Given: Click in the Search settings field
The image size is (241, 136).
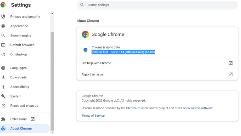Looking at the screenshot, I should pyautogui.click(x=157, y=5).
